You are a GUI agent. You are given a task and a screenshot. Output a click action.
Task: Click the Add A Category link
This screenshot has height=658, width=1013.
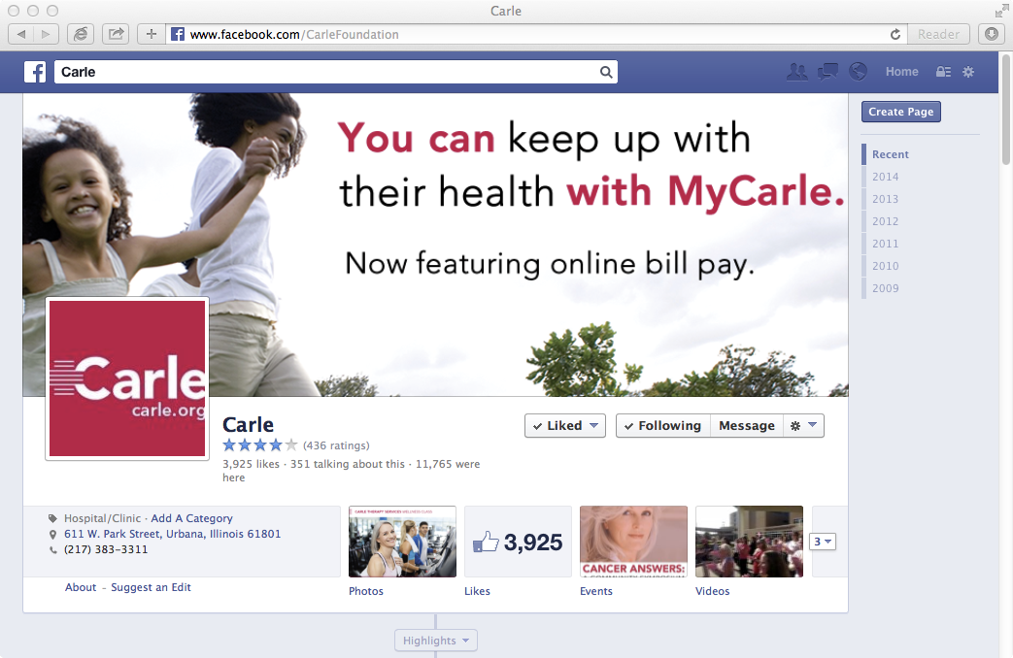192,518
